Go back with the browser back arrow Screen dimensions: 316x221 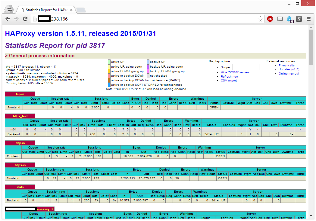pyautogui.click(x=8, y=19)
